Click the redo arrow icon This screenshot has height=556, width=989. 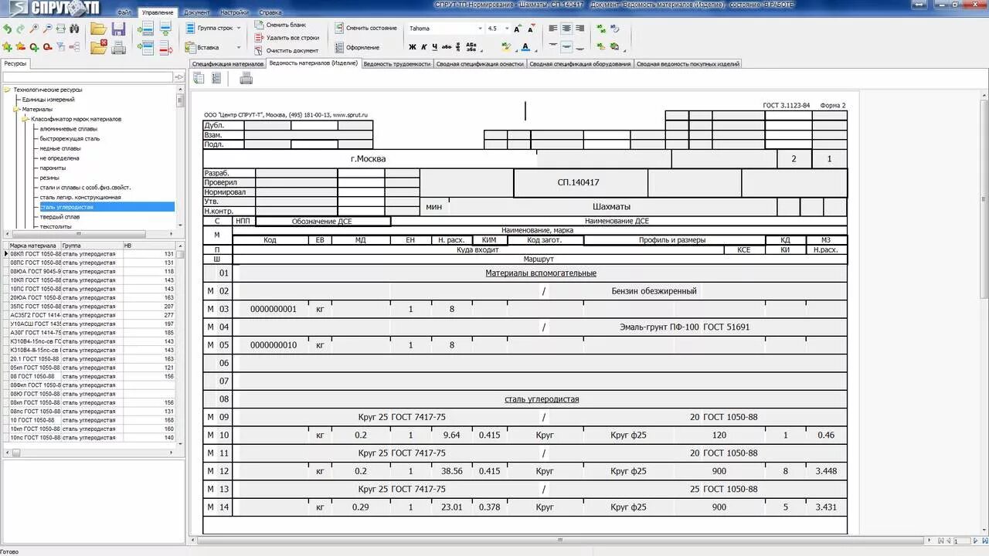click(20, 29)
